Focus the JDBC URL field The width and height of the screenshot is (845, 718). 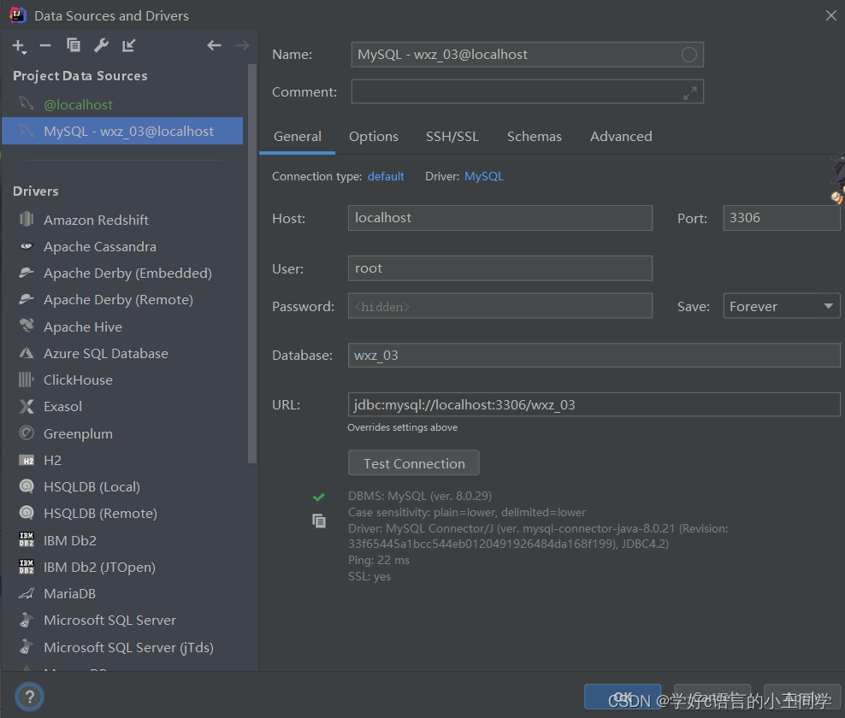[x=594, y=404]
